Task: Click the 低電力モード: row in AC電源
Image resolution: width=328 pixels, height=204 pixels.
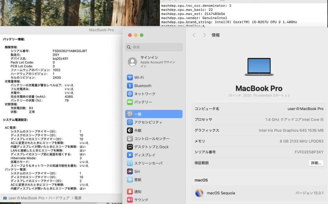Action: (x=49, y=162)
